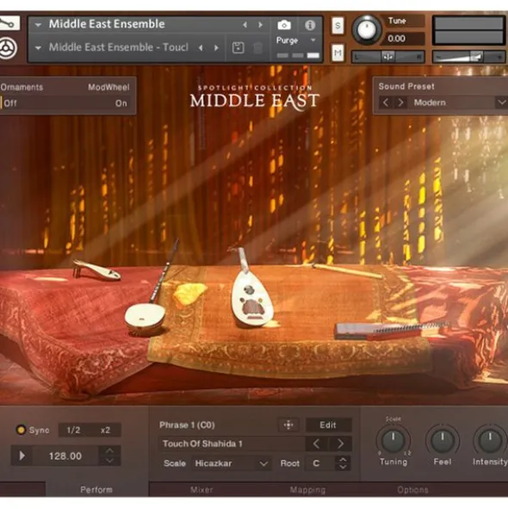Click the Tuning knob

tap(393, 441)
